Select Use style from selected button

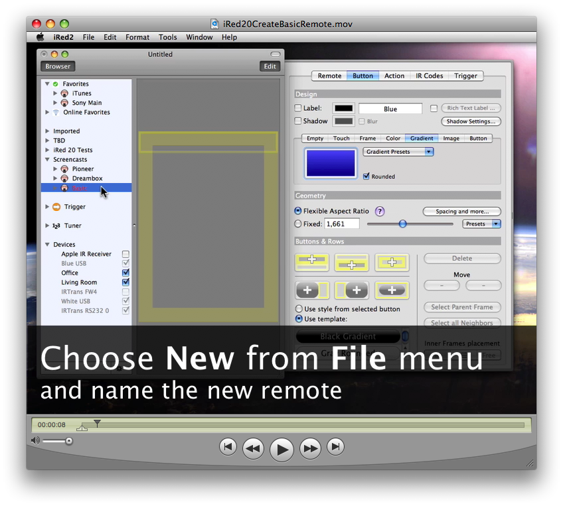[299, 309]
